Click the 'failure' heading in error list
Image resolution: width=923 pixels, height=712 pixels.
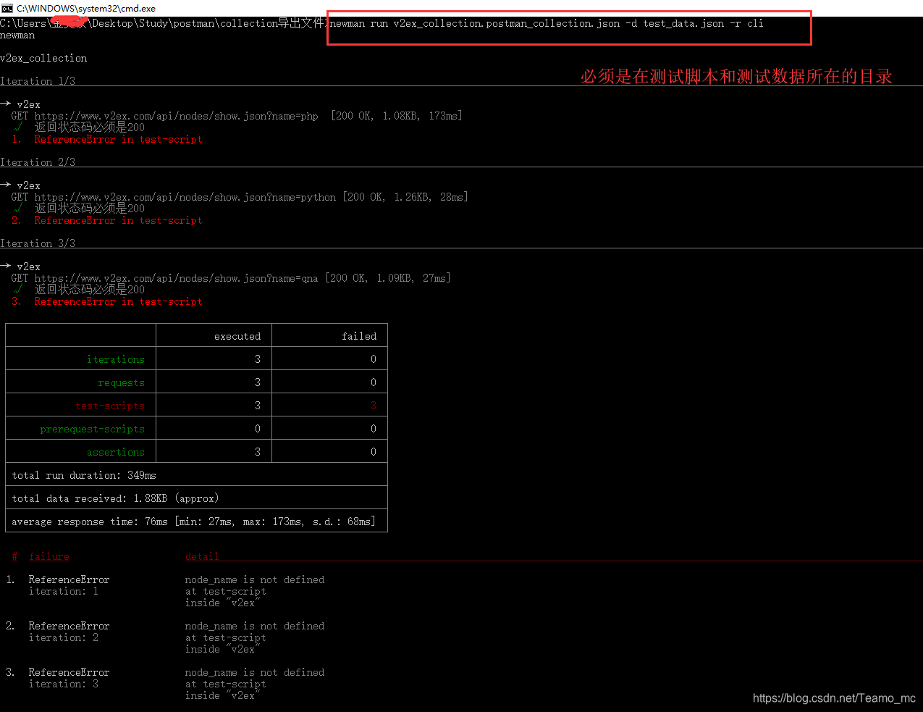point(49,556)
